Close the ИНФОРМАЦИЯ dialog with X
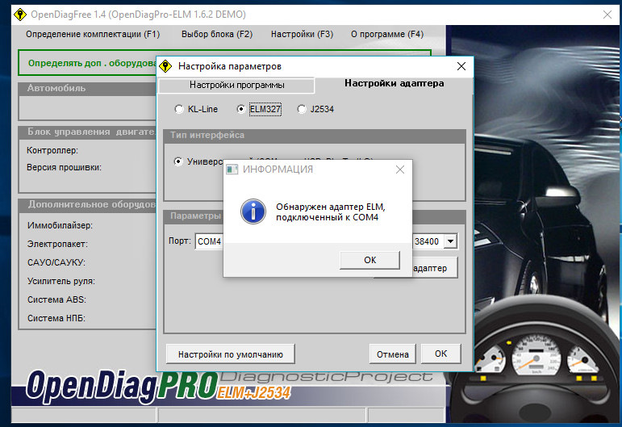622x427 pixels. 400,170
